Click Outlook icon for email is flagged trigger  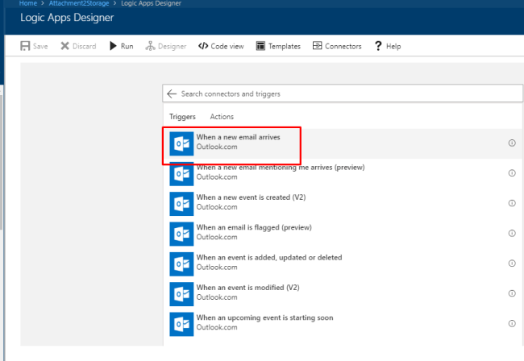click(x=181, y=234)
